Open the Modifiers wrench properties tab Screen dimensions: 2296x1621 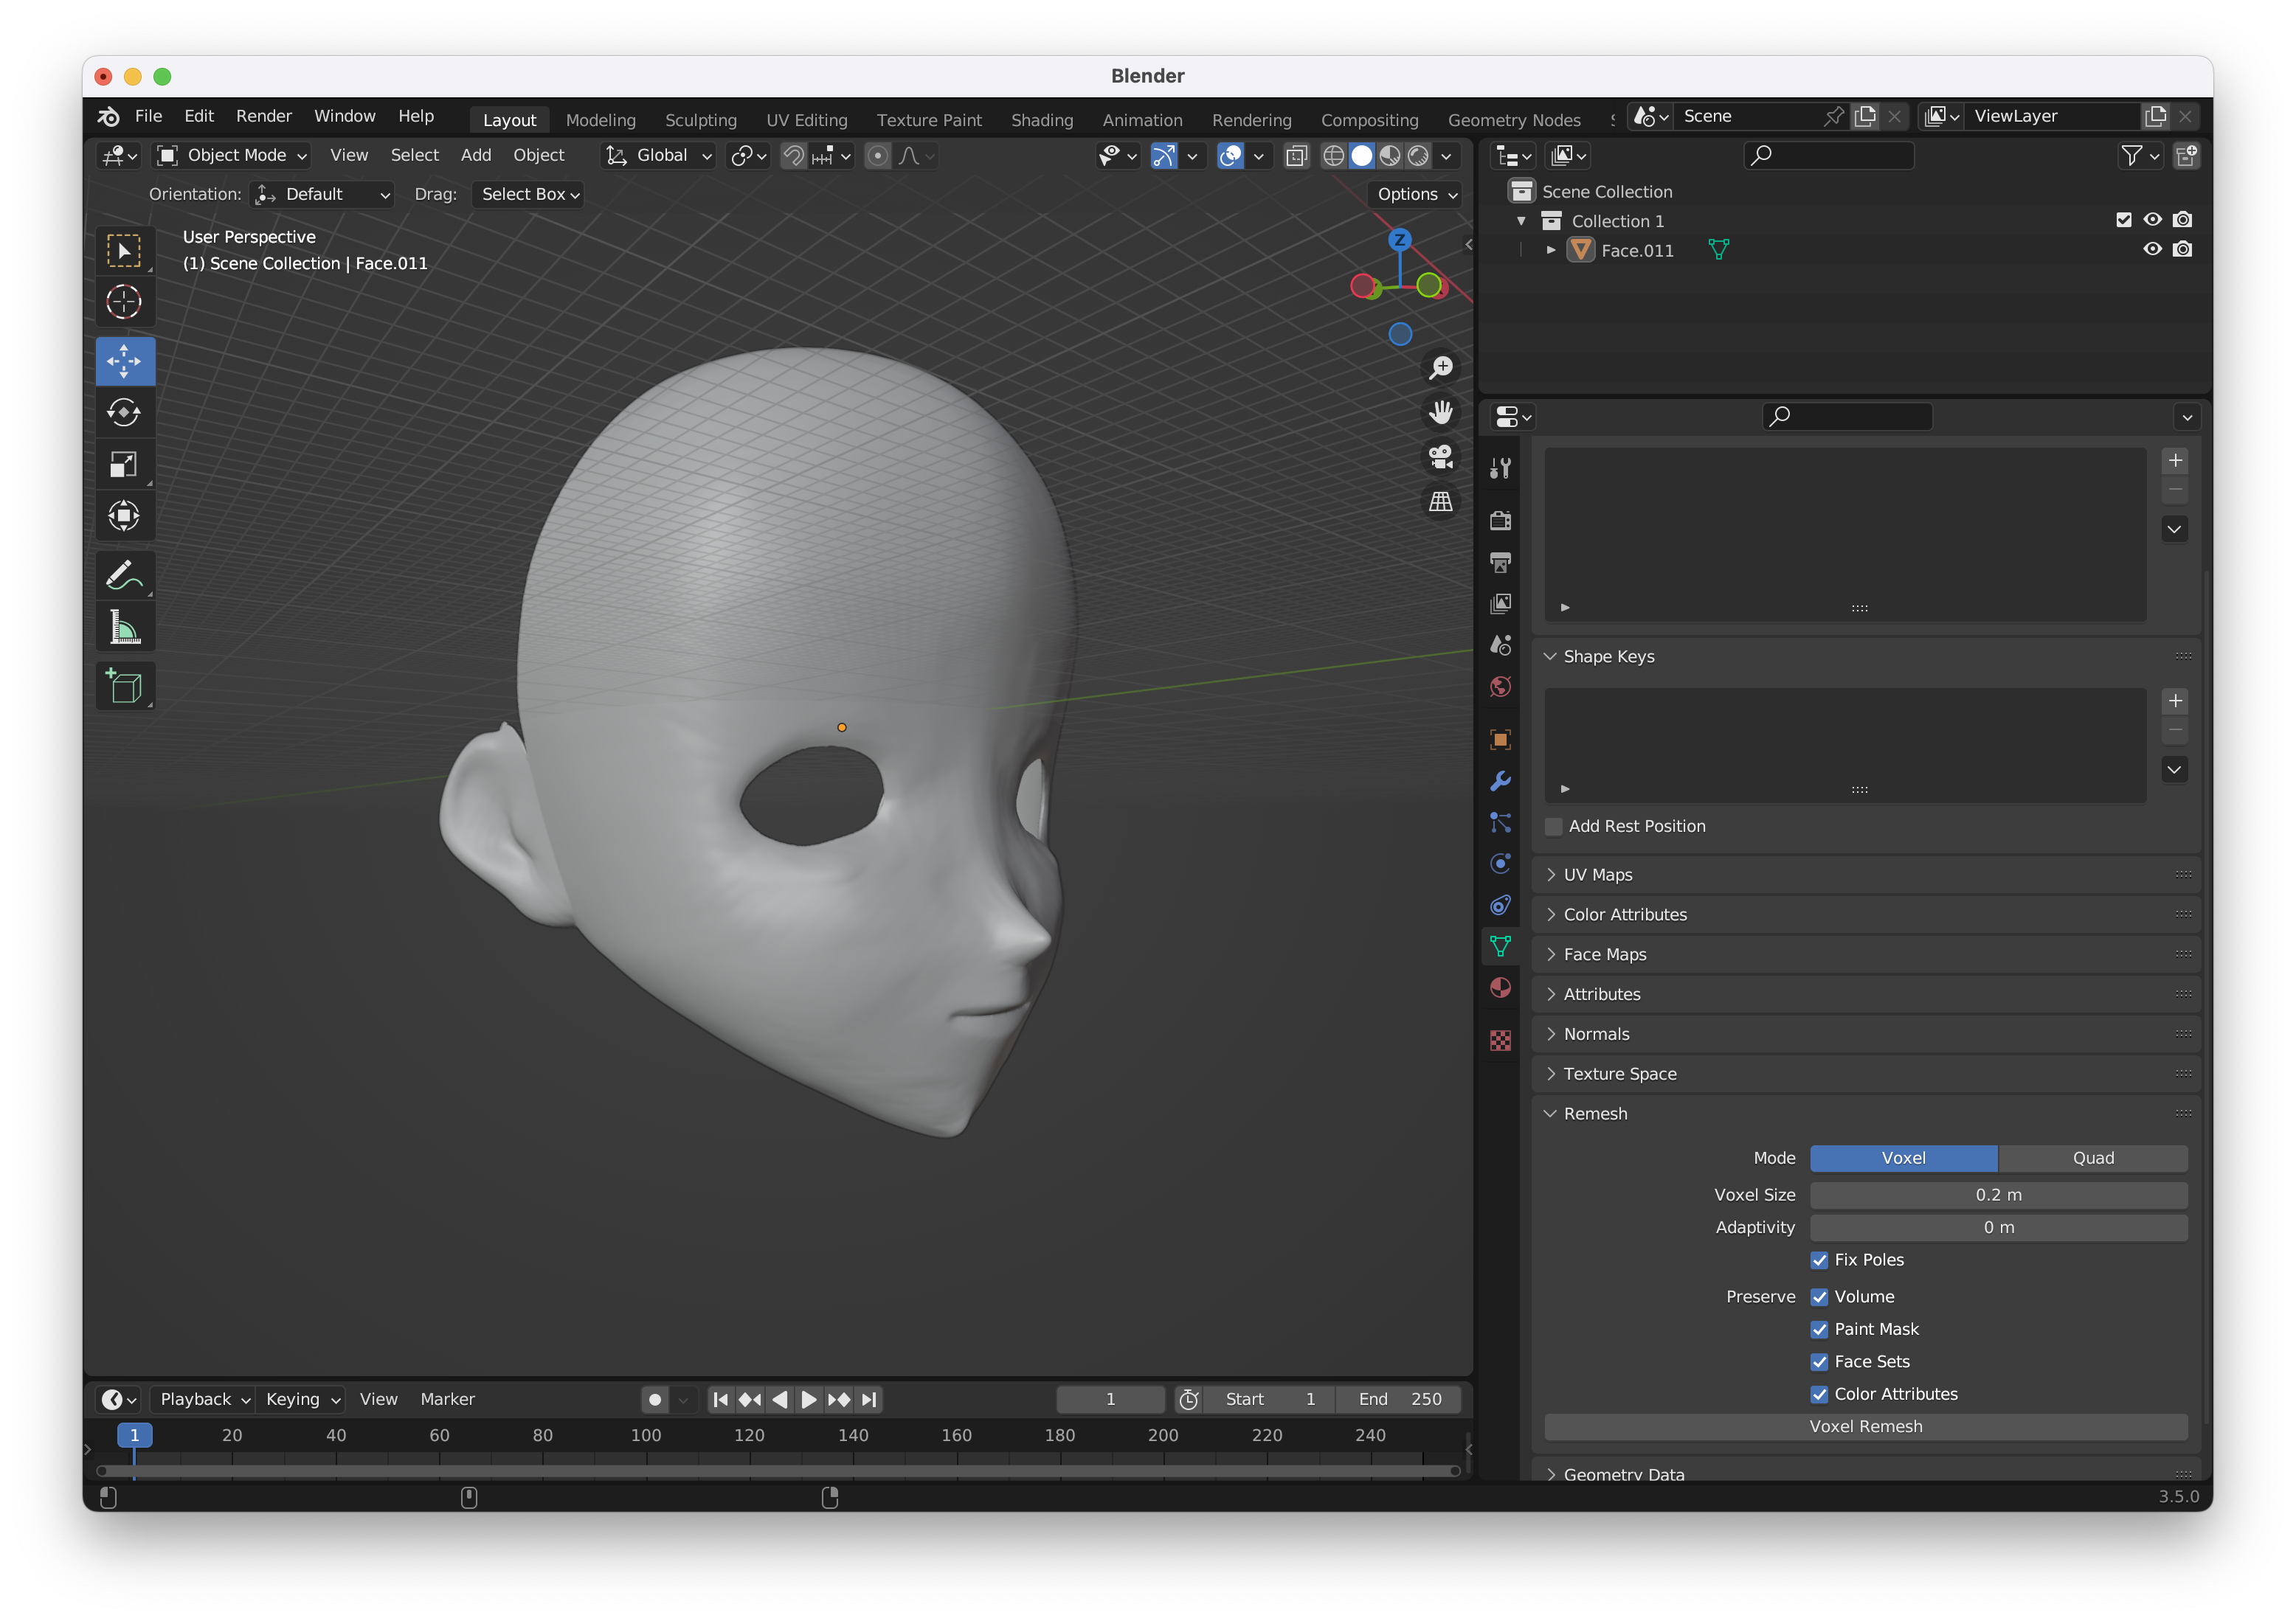pos(1500,780)
